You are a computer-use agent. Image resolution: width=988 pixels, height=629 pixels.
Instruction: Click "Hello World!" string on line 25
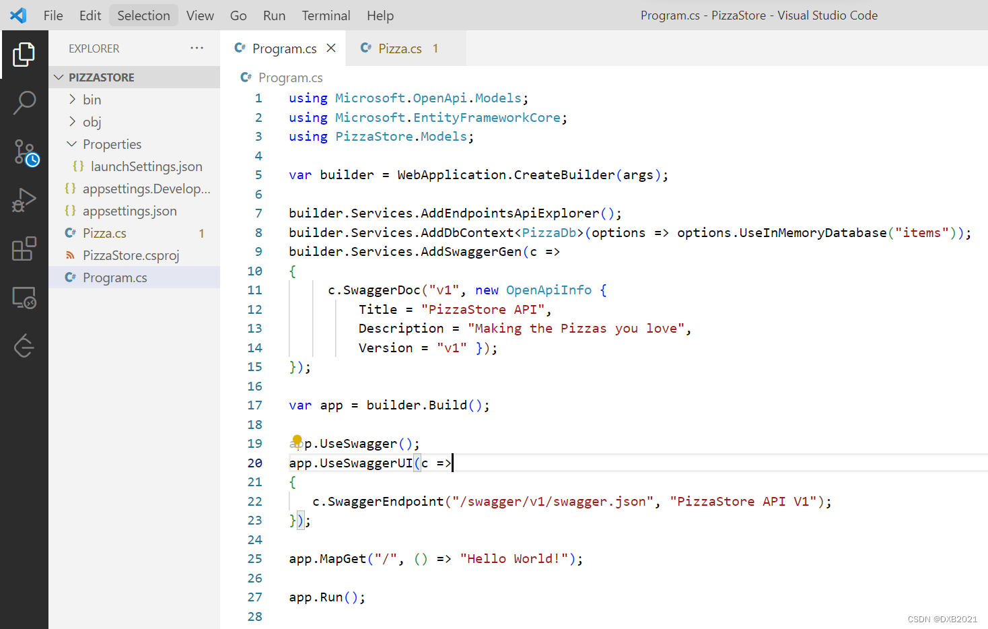tap(515, 559)
